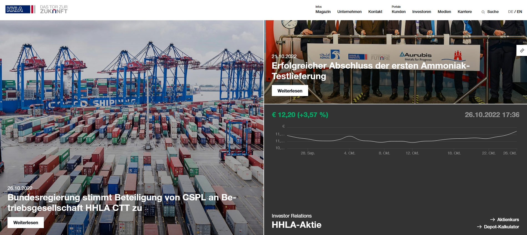Open the Karriere section

tap(465, 12)
